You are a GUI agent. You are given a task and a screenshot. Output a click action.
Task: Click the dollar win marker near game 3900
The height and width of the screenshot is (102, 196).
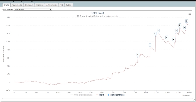click(x=184, y=28)
